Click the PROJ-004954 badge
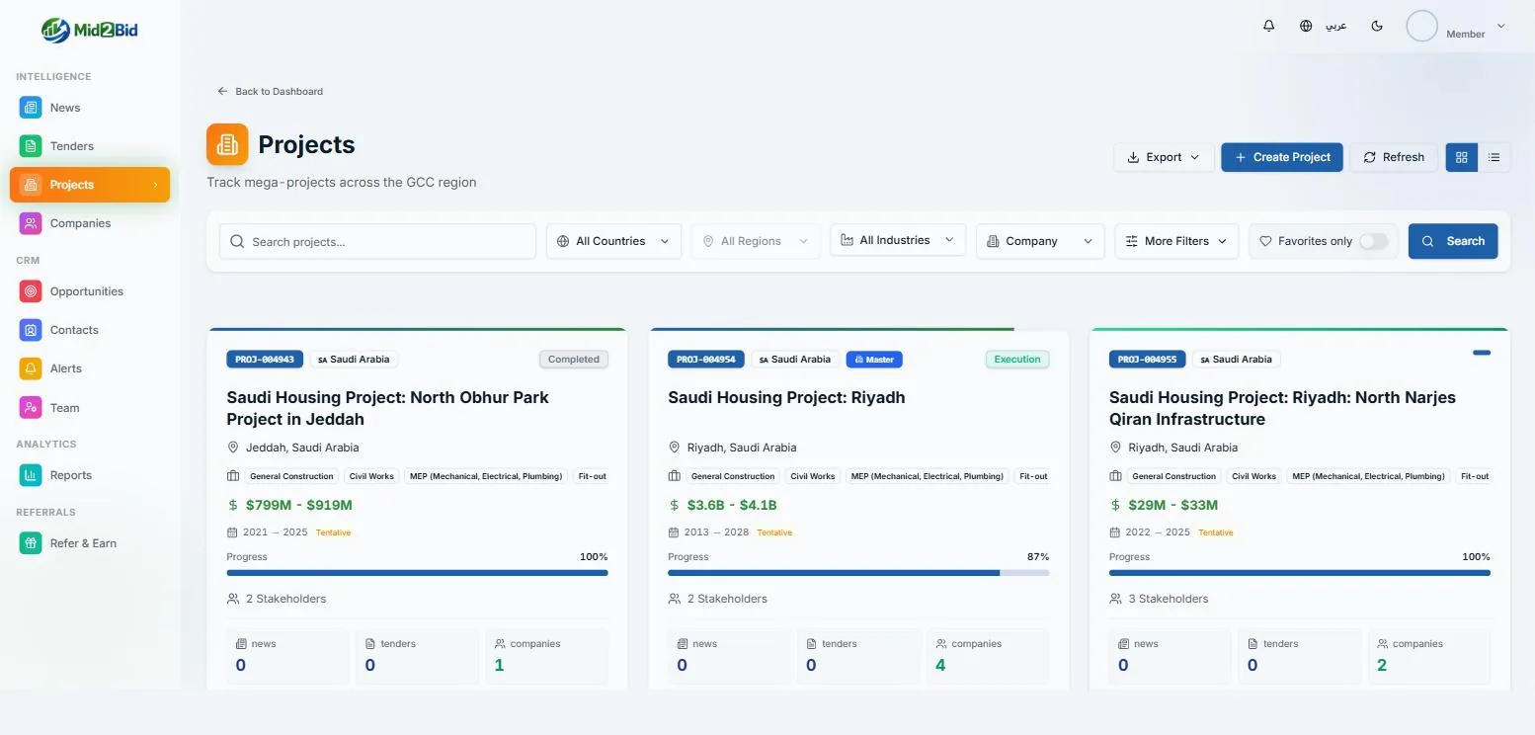Screen dimensions: 1535x735 click(706, 360)
